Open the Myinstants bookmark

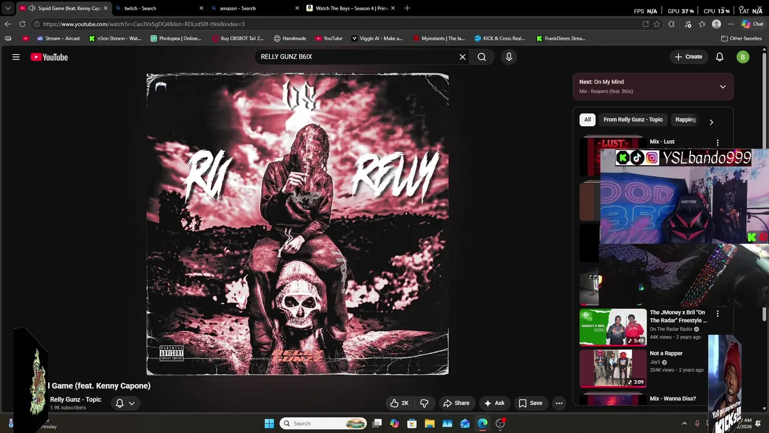tap(439, 38)
